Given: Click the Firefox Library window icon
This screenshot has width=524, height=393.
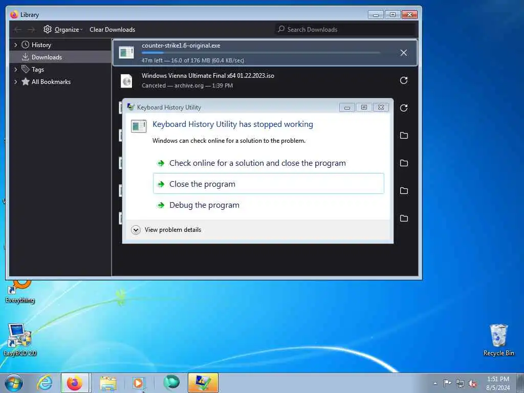Looking at the screenshot, I should [x=14, y=15].
